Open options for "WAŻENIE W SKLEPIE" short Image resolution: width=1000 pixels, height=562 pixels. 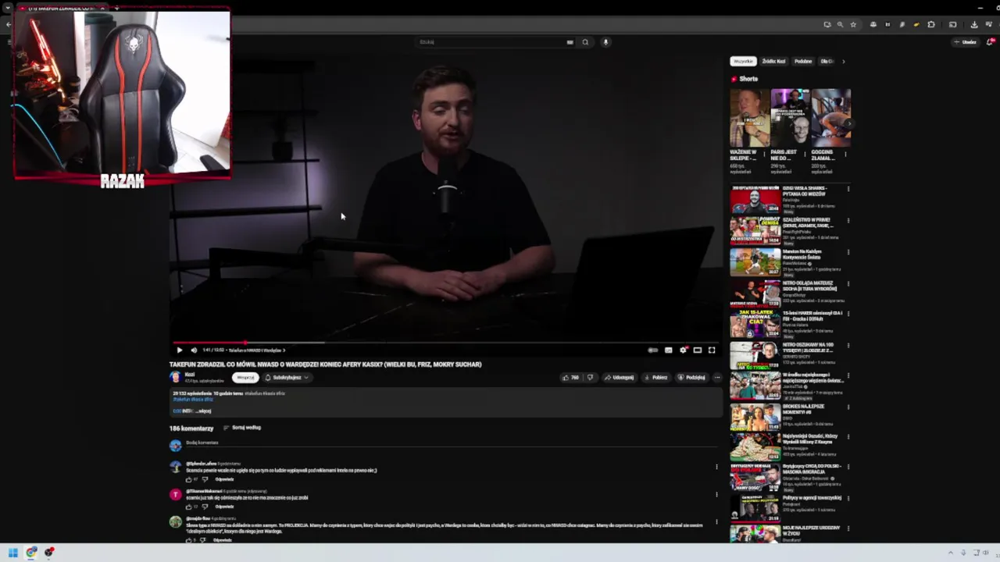click(x=764, y=155)
